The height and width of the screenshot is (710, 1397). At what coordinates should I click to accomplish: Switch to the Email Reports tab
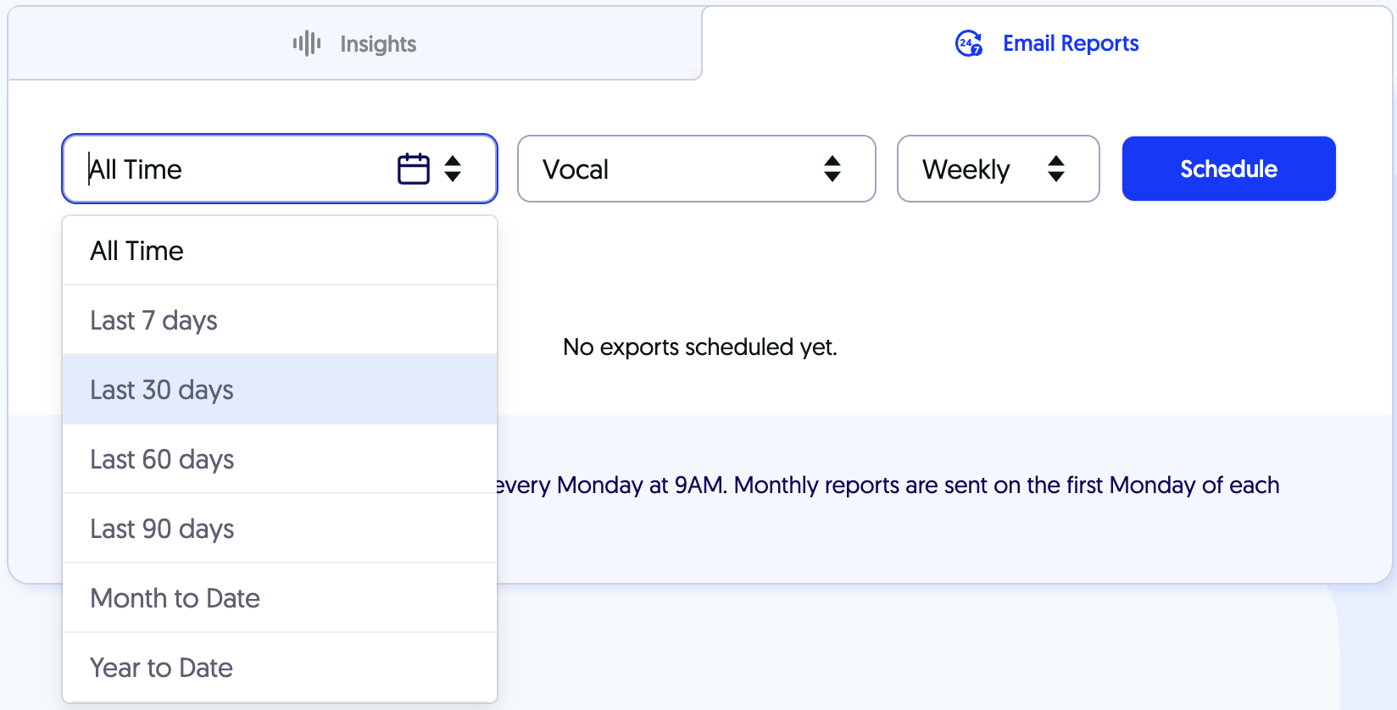[1047, 43]
